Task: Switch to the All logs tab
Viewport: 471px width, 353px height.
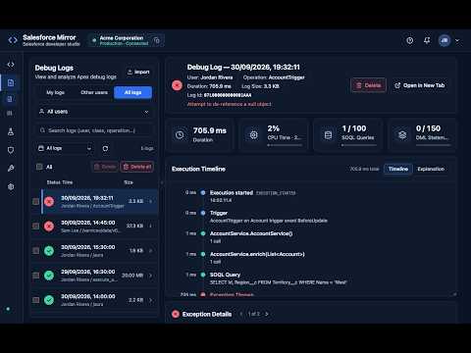Action: click(x=132, y=92)
